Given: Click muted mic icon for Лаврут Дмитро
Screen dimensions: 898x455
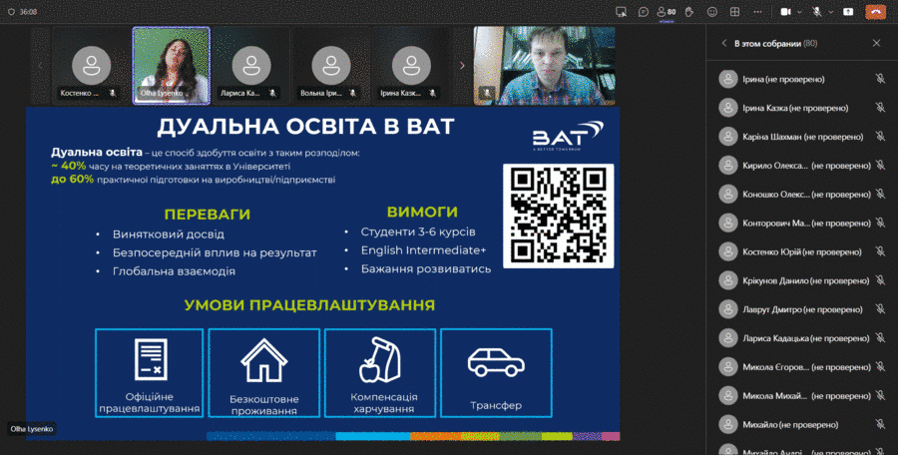Looking at the screenshot, I should [x=880, y=309].
